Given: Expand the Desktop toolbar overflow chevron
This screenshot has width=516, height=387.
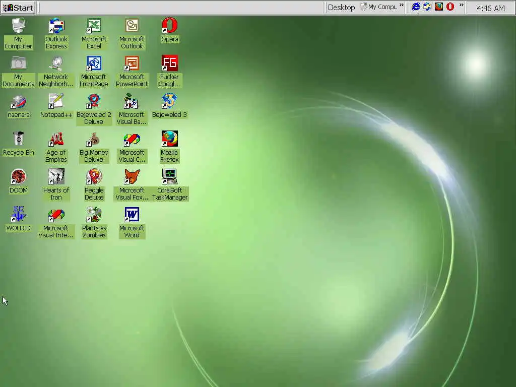Looking at the screenshot, I should (402, 5).
